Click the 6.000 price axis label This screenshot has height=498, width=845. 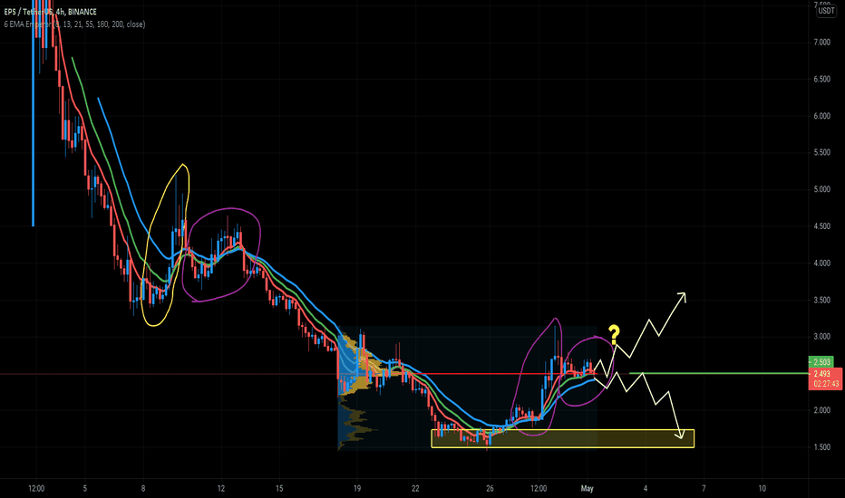(821, 116)
